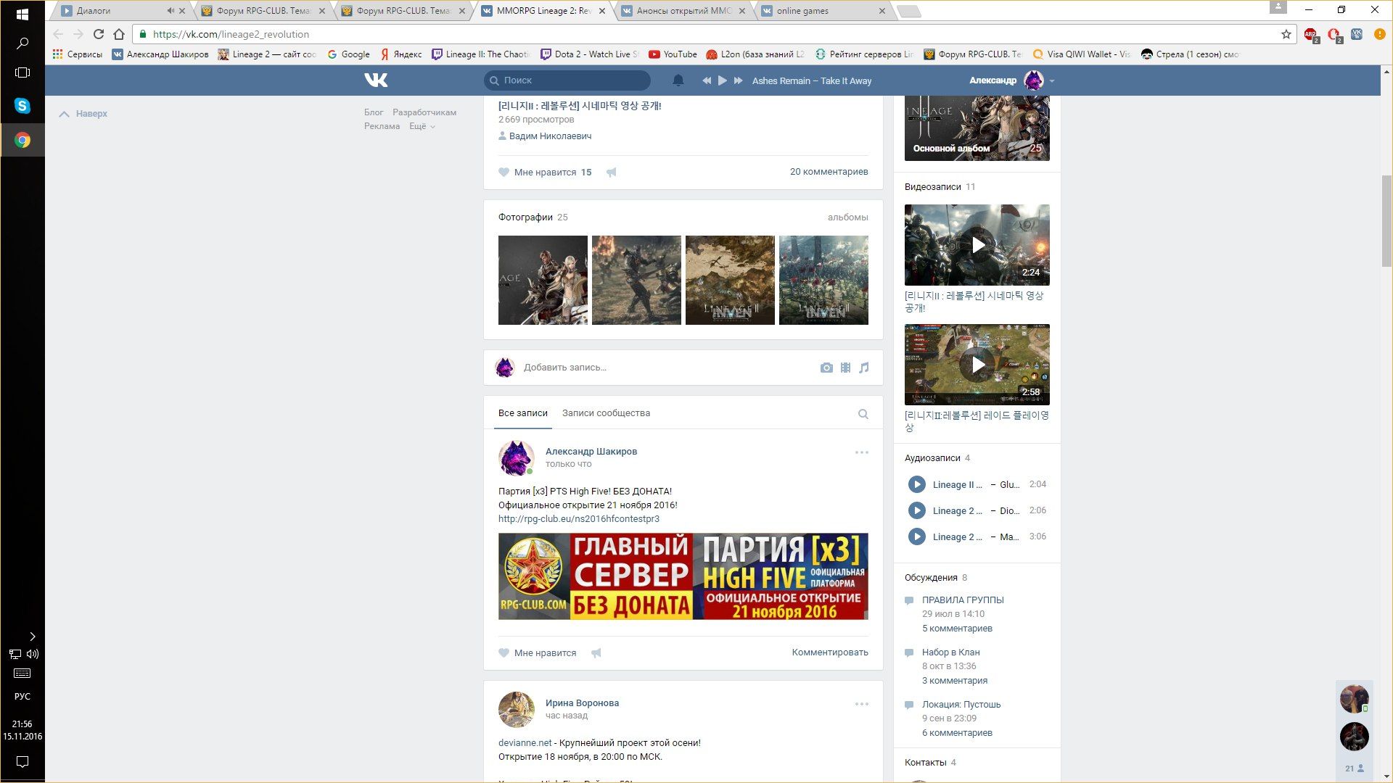
Task: Attach a video using film icon
Action: 845,368
